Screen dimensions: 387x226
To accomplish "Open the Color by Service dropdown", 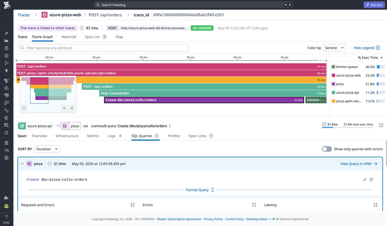I will (334, 48).
